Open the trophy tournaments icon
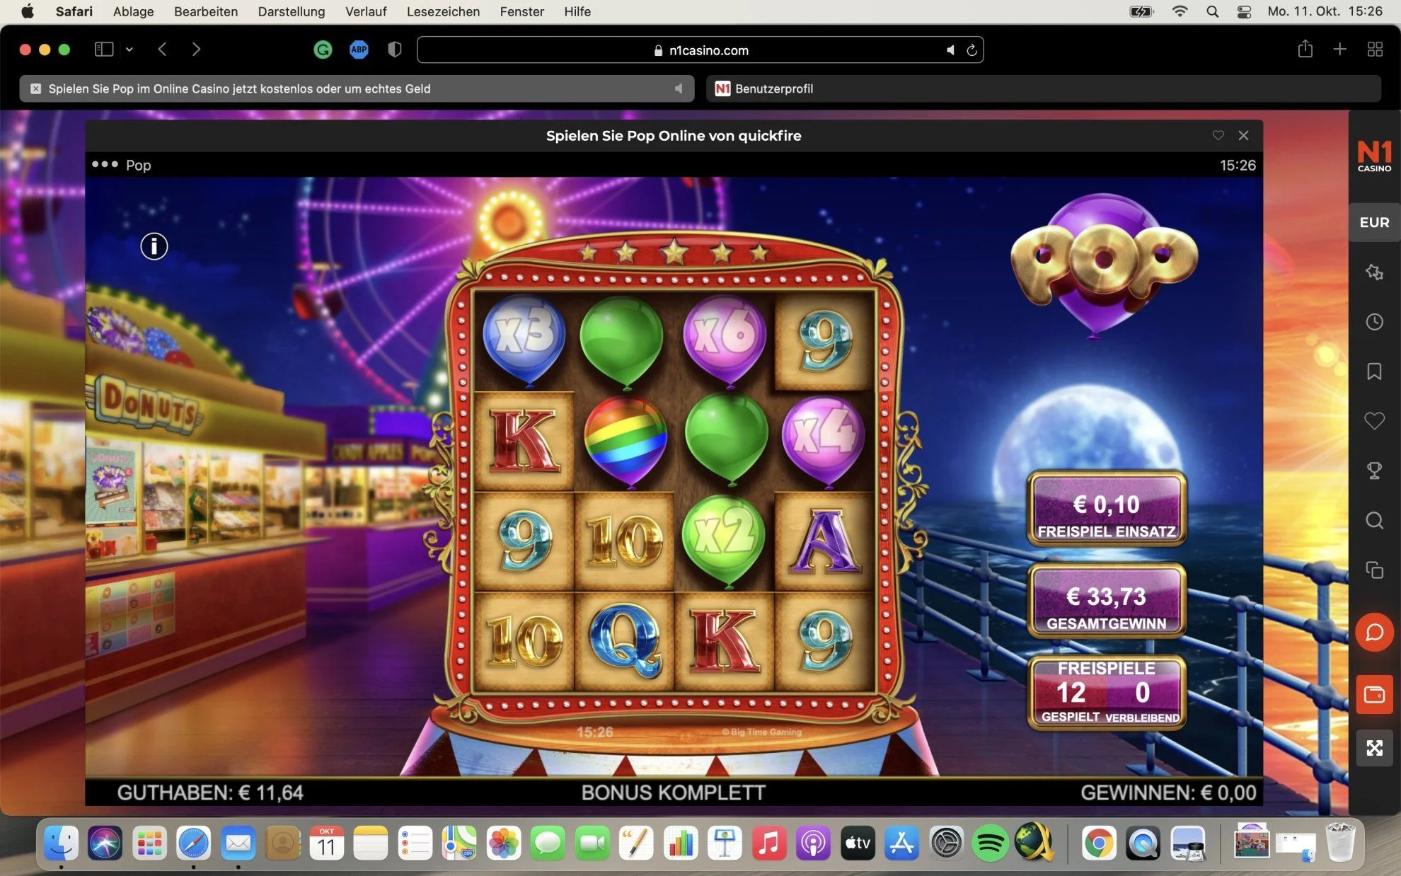1401x876 pixels. (1374, 471)
